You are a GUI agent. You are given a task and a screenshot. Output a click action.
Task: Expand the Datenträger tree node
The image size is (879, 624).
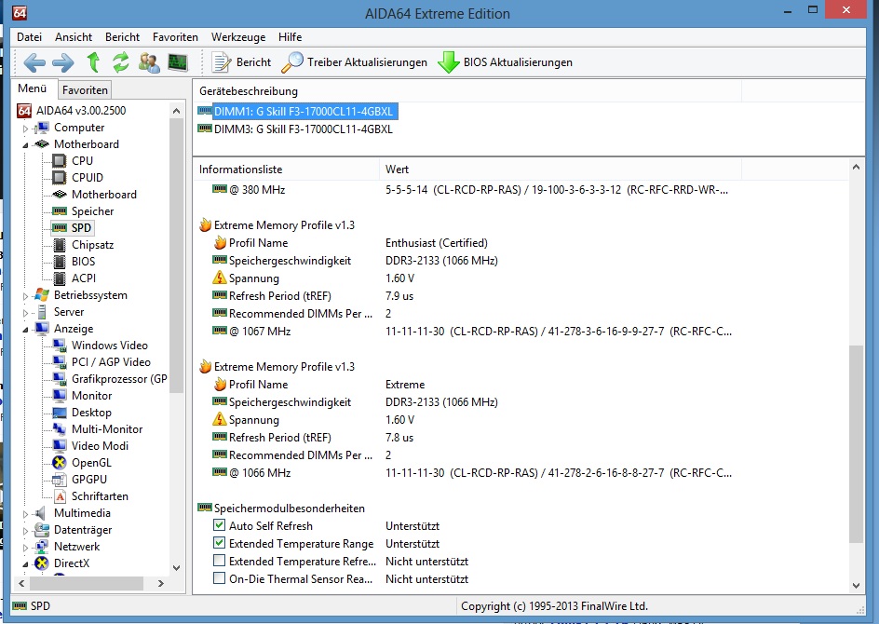click(x=25, y=530)
